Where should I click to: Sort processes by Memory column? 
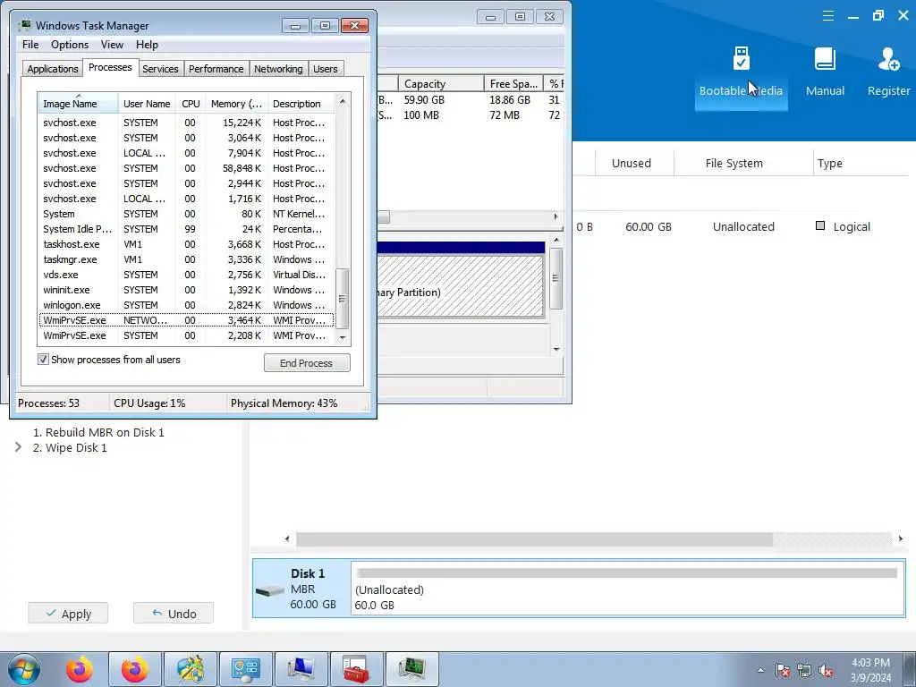pyautogui.click(x=236, y=104)
